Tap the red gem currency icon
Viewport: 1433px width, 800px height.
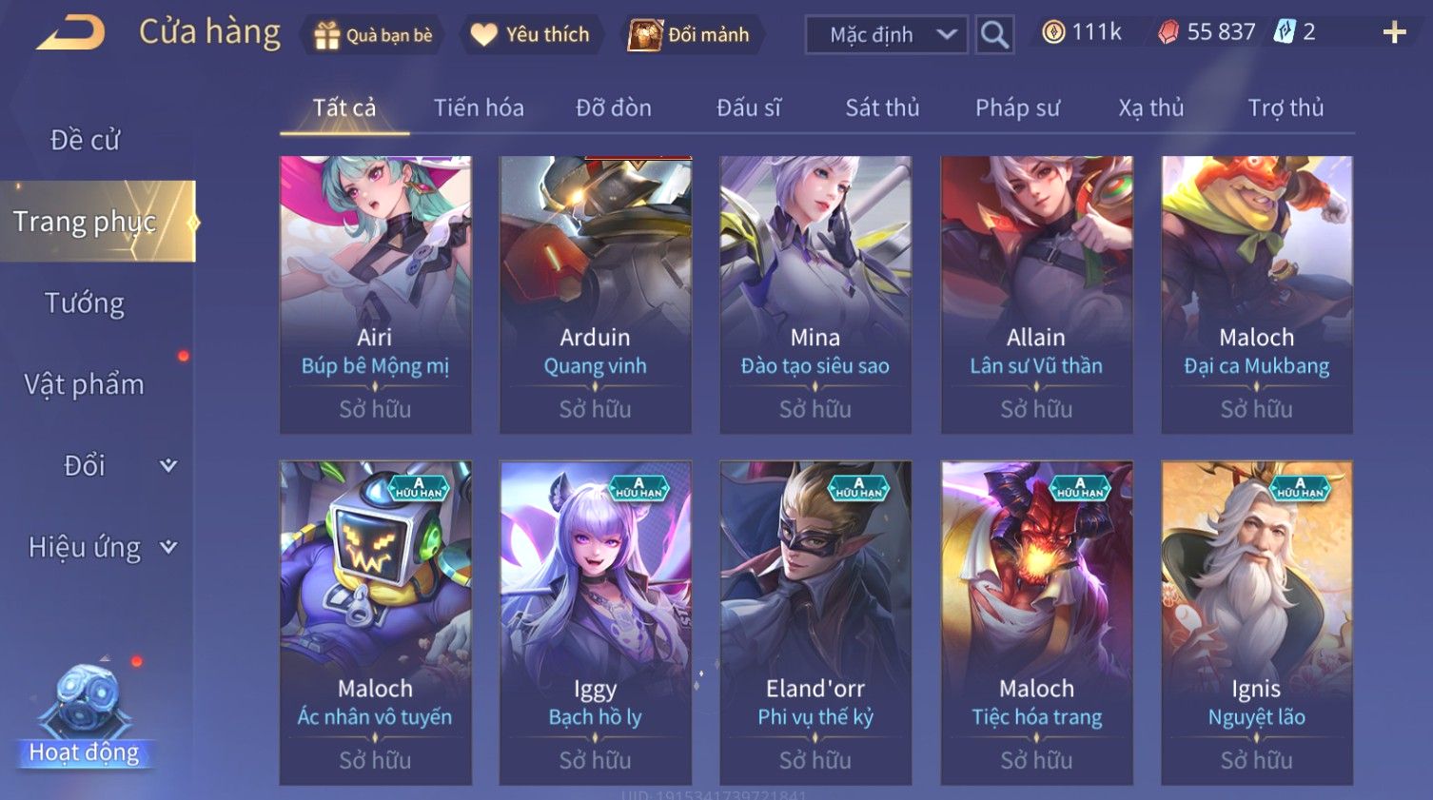[1168, 32]
